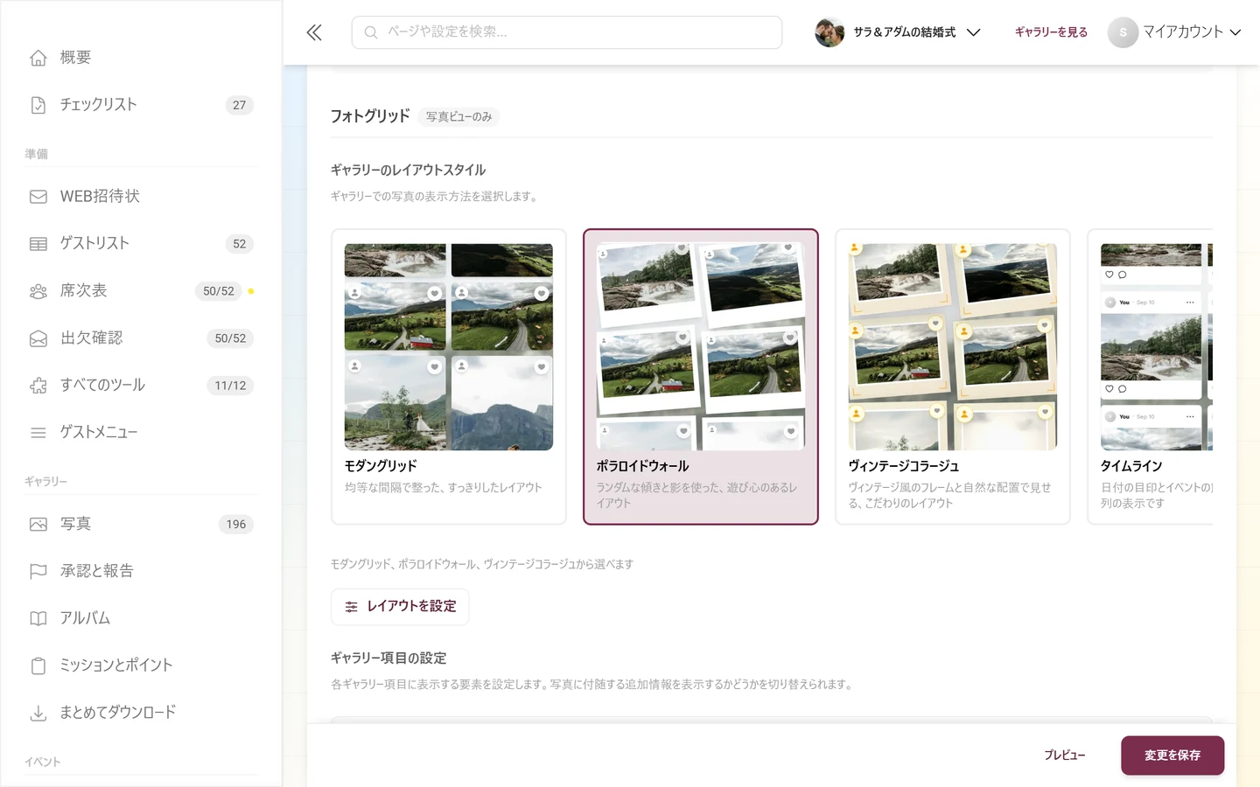
Task: Collapse sidebar with double chevron icon
Action: click(x=314, y=32)
